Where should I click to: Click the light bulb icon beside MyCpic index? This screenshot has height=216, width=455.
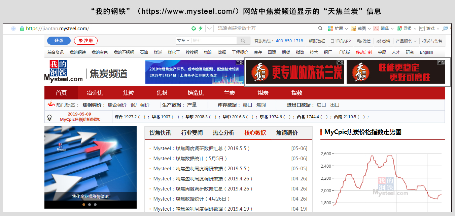(49, 118)
